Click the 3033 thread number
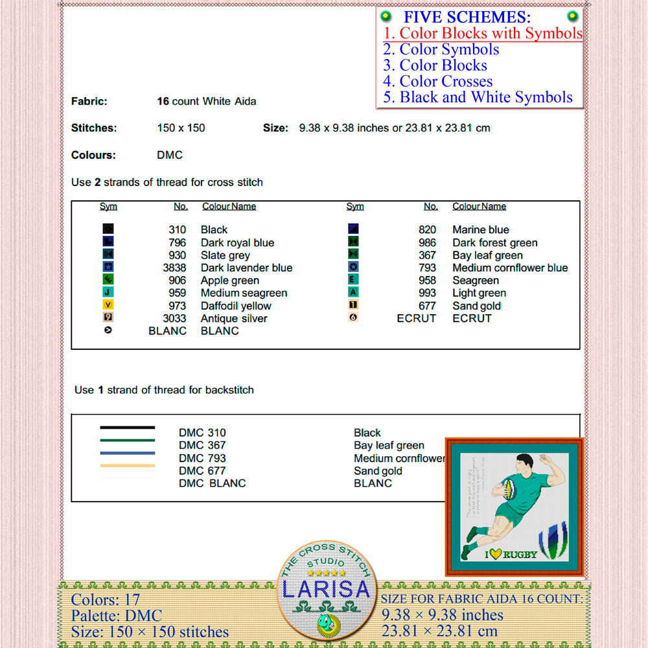 pyautogui.click(x=174, y=318)
